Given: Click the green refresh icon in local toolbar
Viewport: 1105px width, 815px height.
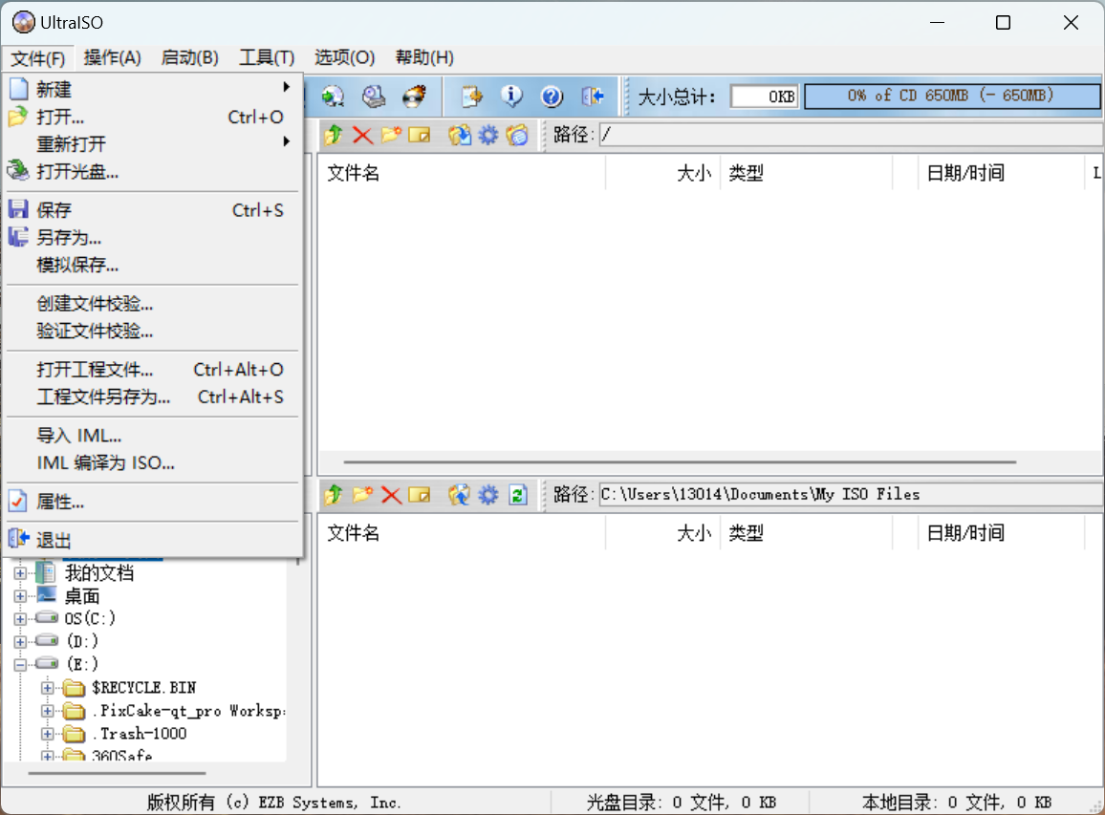Looking at the screenshot, I should click(x=518, y=495).
